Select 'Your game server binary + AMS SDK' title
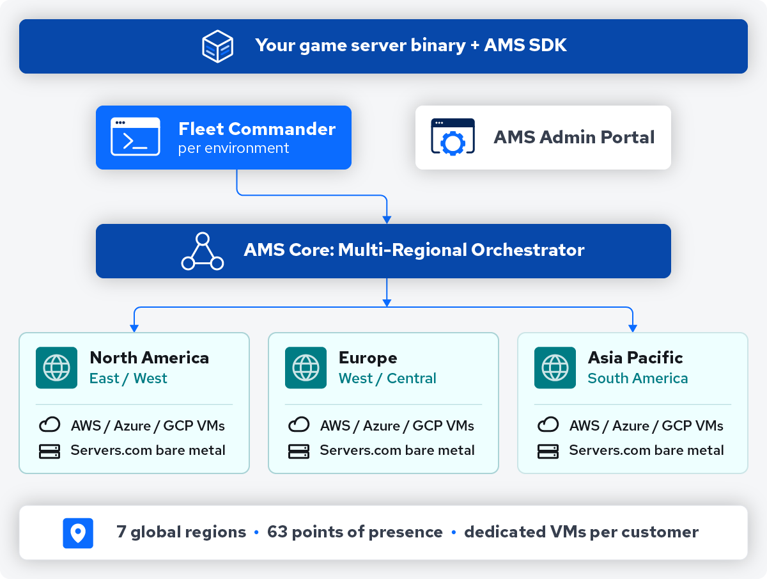Screen dimensions: 767x579 [x=411, y=45]
